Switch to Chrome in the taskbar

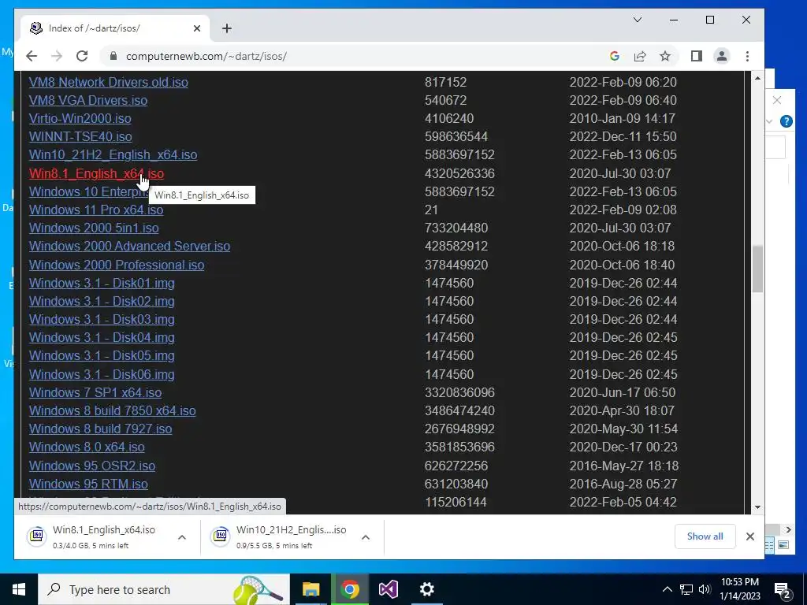tap(349, 589)
